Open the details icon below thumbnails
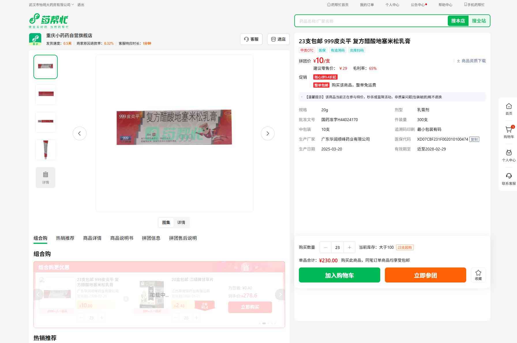The width and height of the screenshot is (517, 343). pos(46,178)
